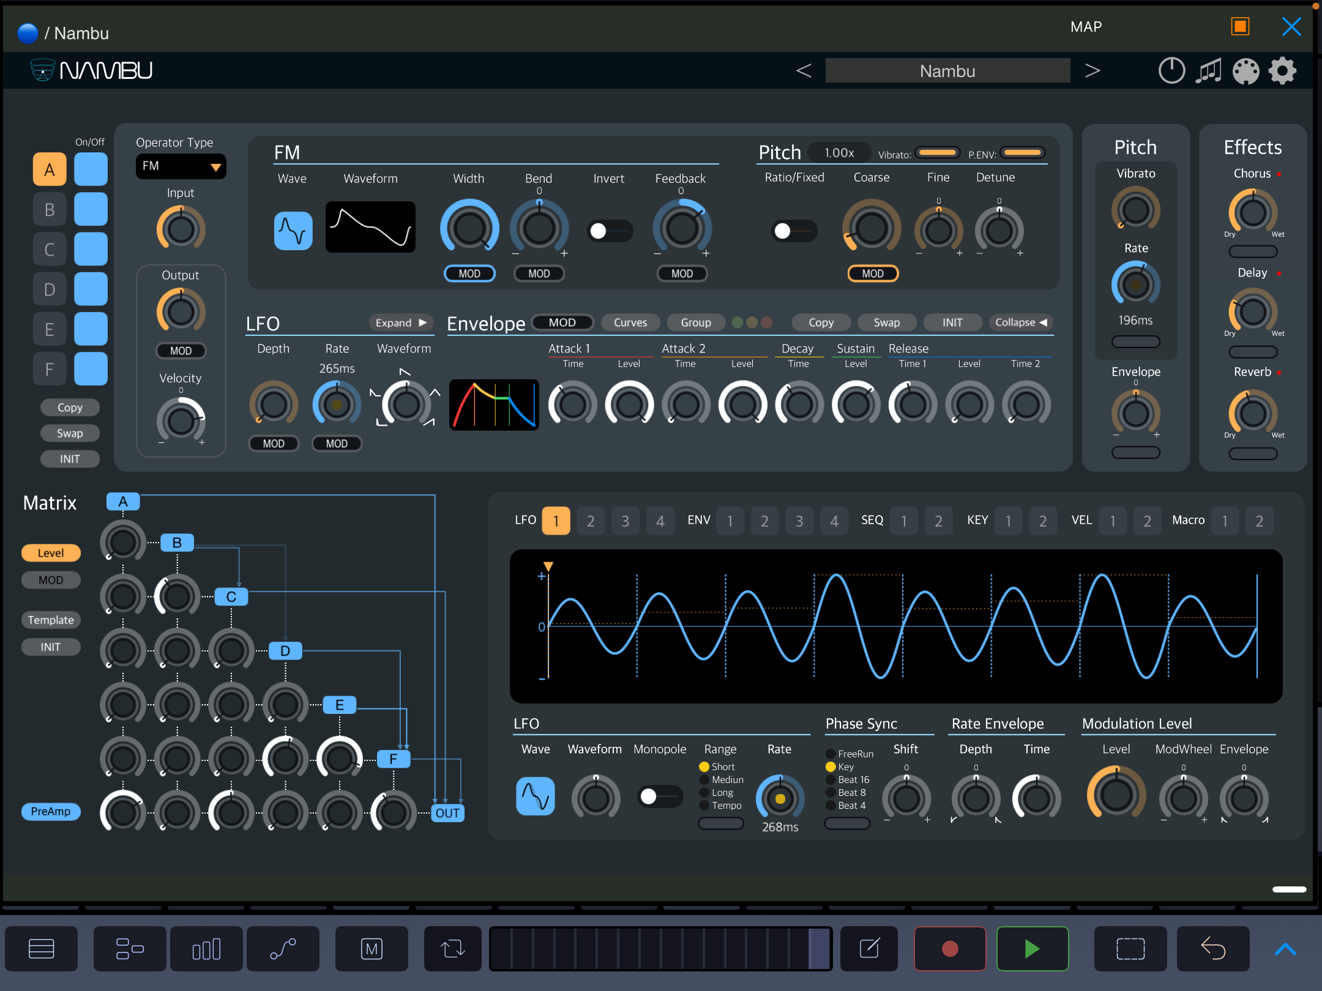1322x991 pixels.
Task: Toggle operator B on/off switch
Action: coord(91,209)
